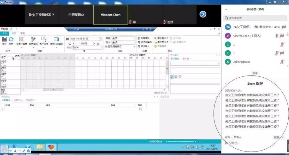Open the More (更多) dropdown in chat
289x155 pixels.
tap(278, 137)
